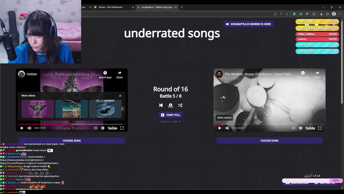Enter fullscreen on the Helden video
The image size is (344, 194).
pyautogui.click(x=122, y=128)
